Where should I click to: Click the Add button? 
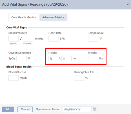[8, 109]
